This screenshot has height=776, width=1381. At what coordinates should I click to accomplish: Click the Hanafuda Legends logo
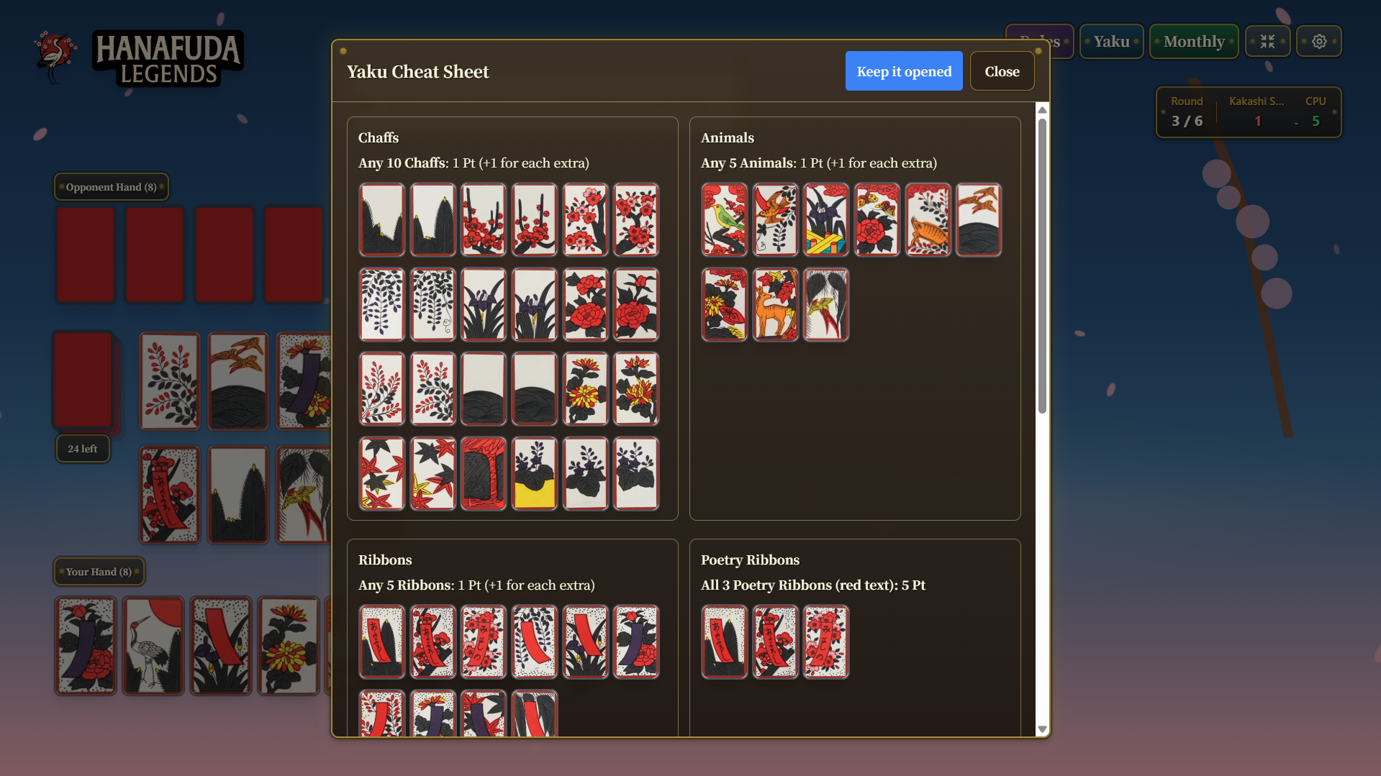140,58
